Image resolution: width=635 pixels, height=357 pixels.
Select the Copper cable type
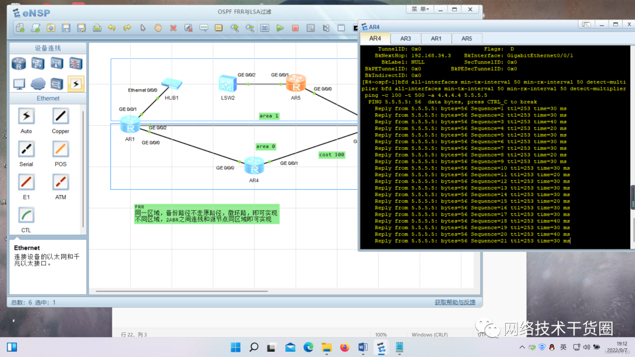pos(61,116)
